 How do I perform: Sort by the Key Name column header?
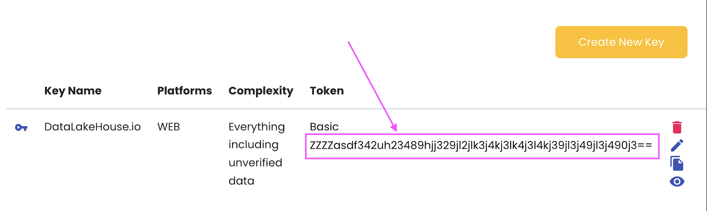(73, 91)
